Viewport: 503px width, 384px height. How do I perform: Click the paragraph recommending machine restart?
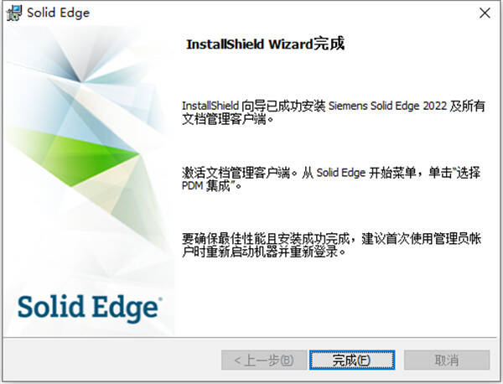pyautogui.click(x=331, y=246)
